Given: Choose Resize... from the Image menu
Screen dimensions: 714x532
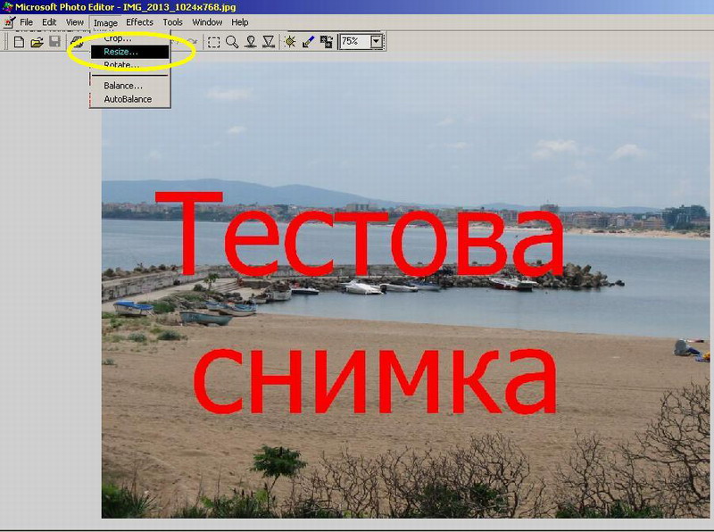Looking at the screenshot, I should (x=120, y=52).
